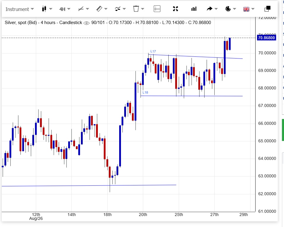Click the "65.00000" price axis label
Screen dimensions: 284x227
267,141
